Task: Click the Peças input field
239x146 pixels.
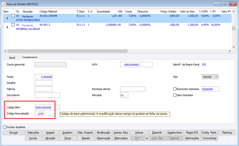Action: click(44, 77)
